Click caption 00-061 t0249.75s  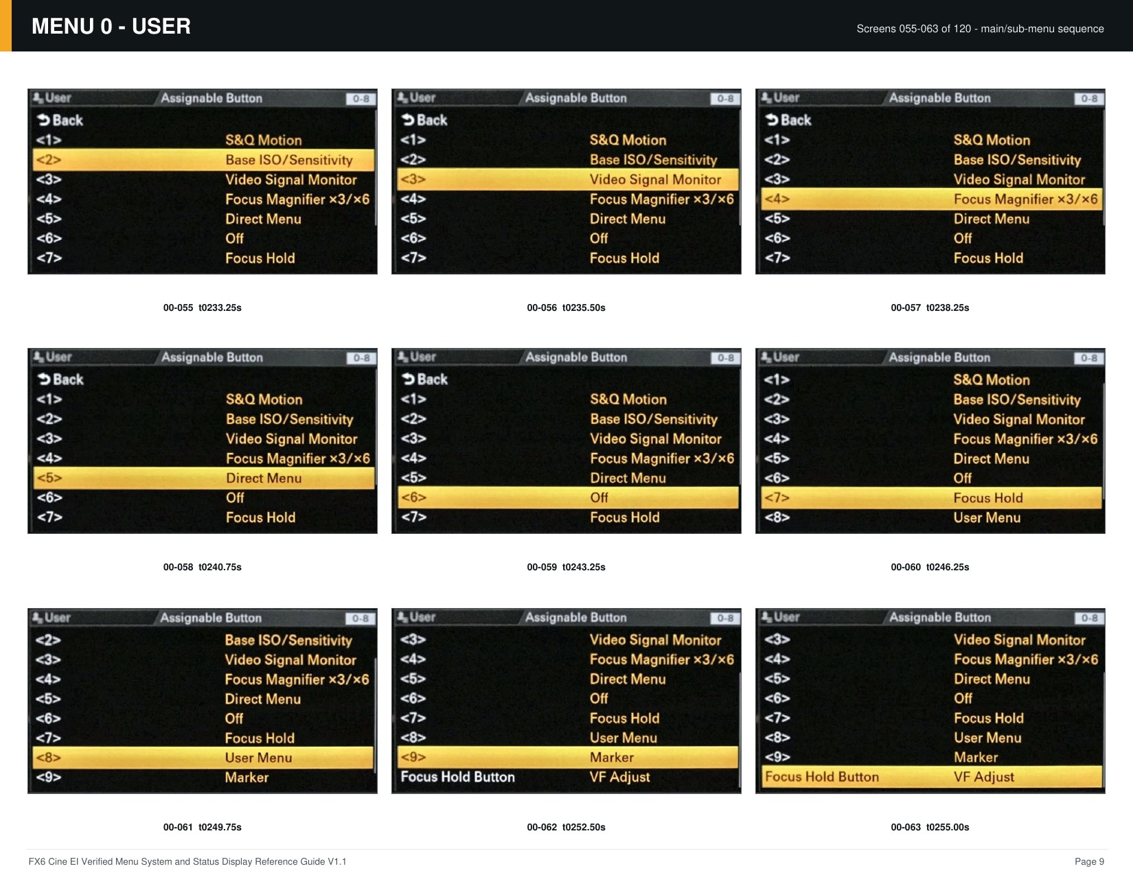click(203, 827)
